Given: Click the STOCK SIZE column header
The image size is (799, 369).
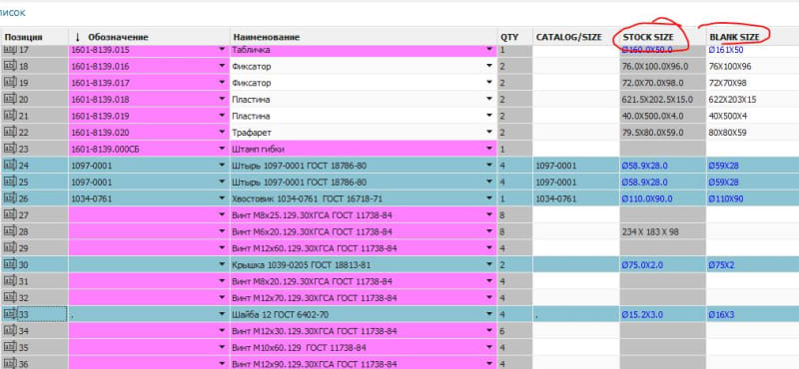Looking at the screenshot, I should pyautogui.click(x=662, y=37).
